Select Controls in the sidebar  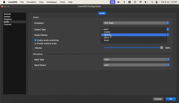(x=14, y=24)
